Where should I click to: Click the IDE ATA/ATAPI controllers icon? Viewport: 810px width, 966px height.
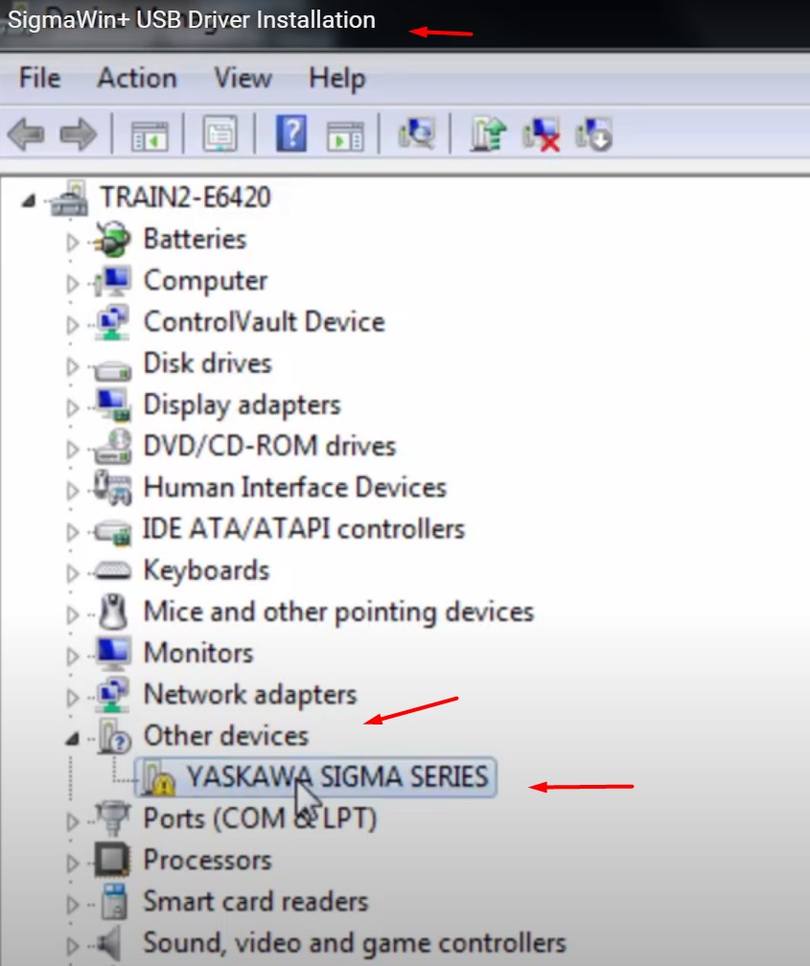(x=112, y=532)
